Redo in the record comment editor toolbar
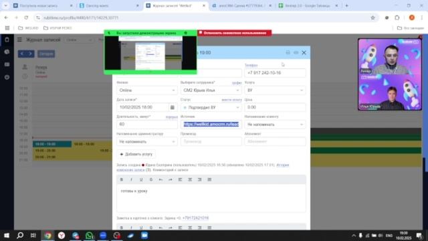Viewport: 428px width, 241px height. [x=171, y=179]
